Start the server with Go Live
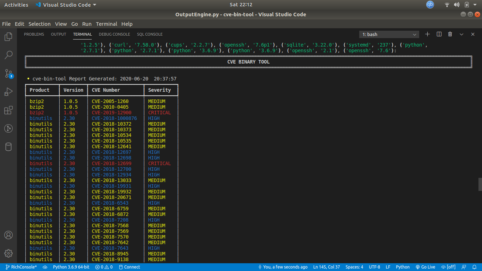Viewport: 482px width, 271px height. [426, 267]
